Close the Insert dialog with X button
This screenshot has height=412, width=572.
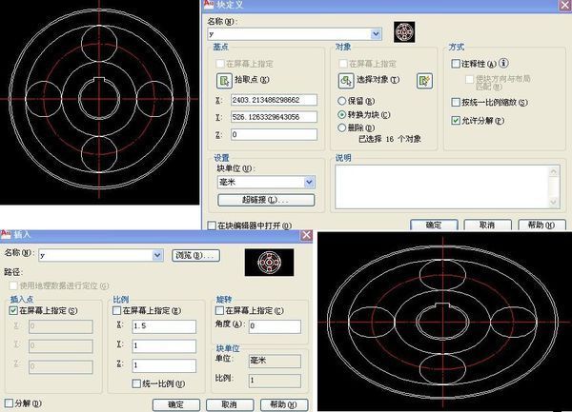pyautogui.click(x=306, y=235)
